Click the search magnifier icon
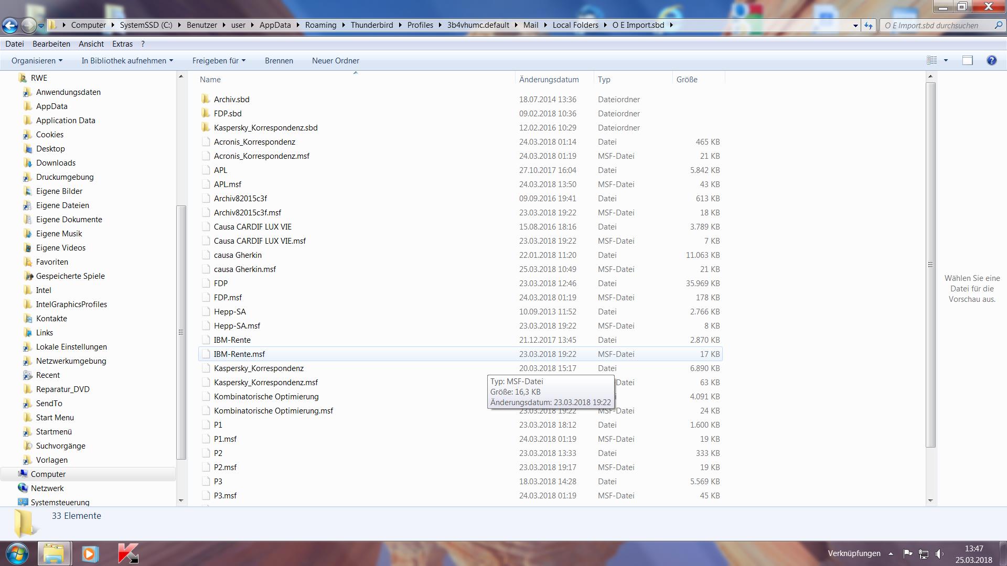The image size is (1007, 566). [998, 25]
